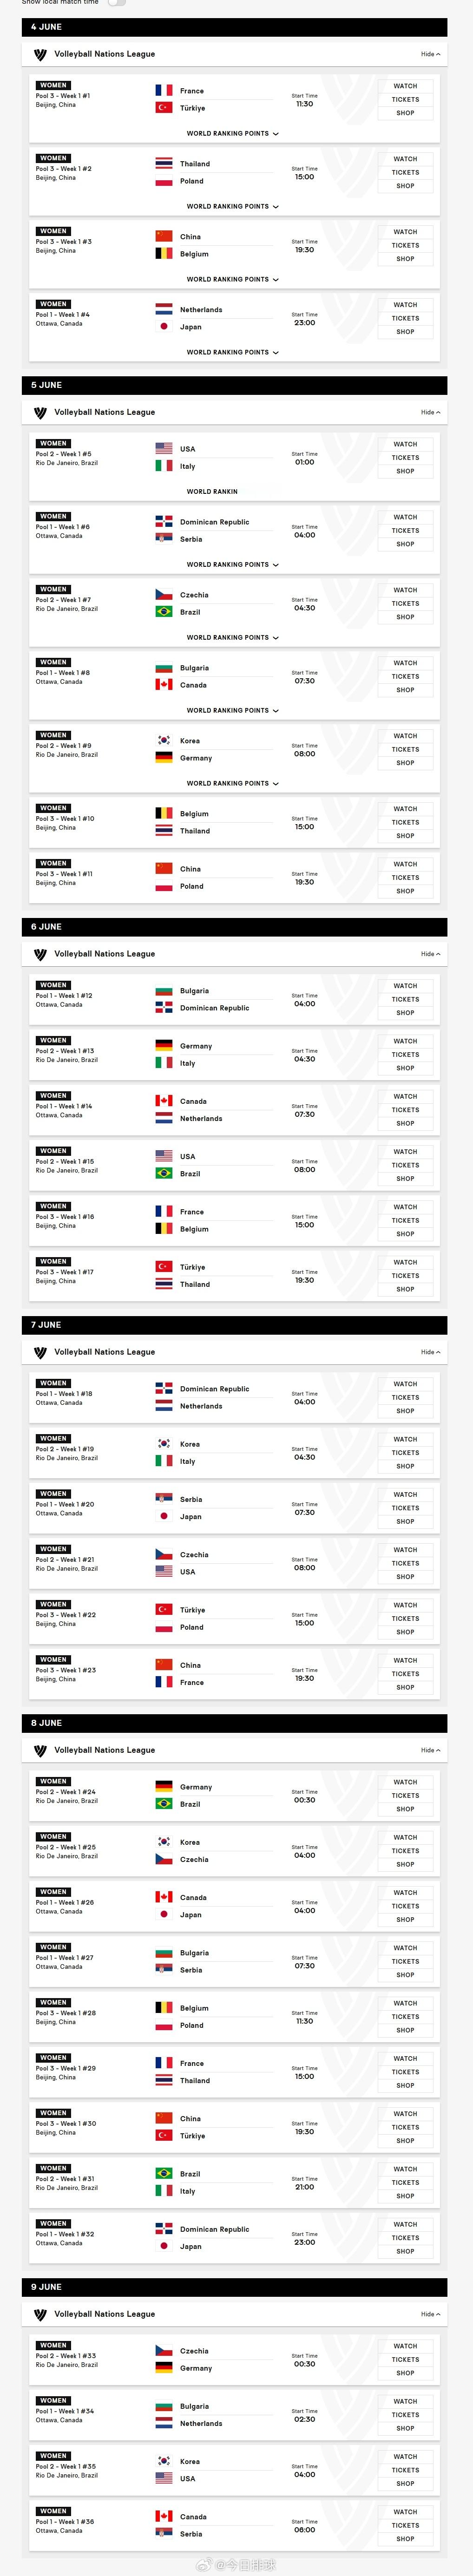
Task: Hide the 4 June match list
Action: click(x=430, y=54)
